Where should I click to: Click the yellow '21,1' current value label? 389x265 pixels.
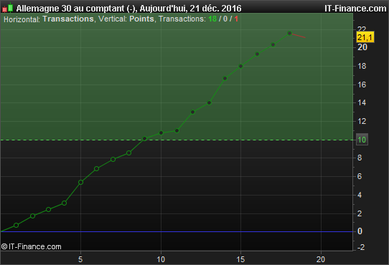pos(365,37)
